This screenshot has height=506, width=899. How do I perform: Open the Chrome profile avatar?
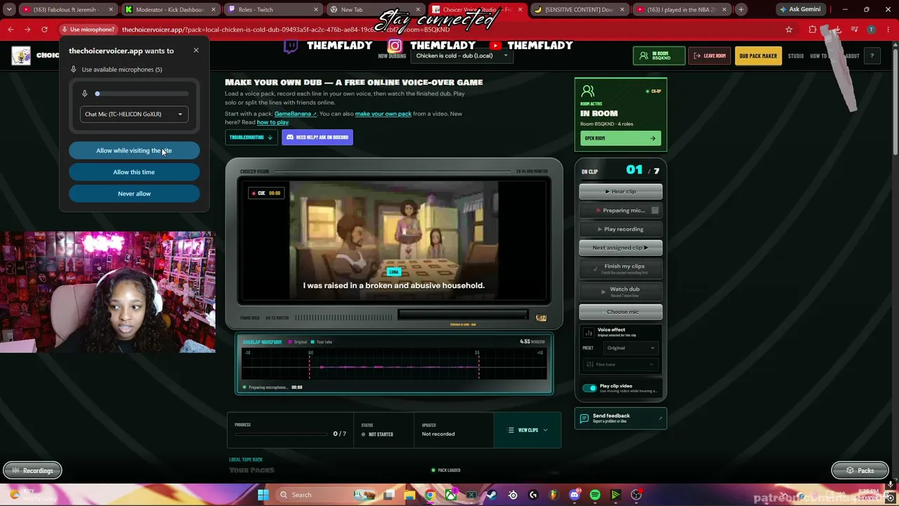871,30
